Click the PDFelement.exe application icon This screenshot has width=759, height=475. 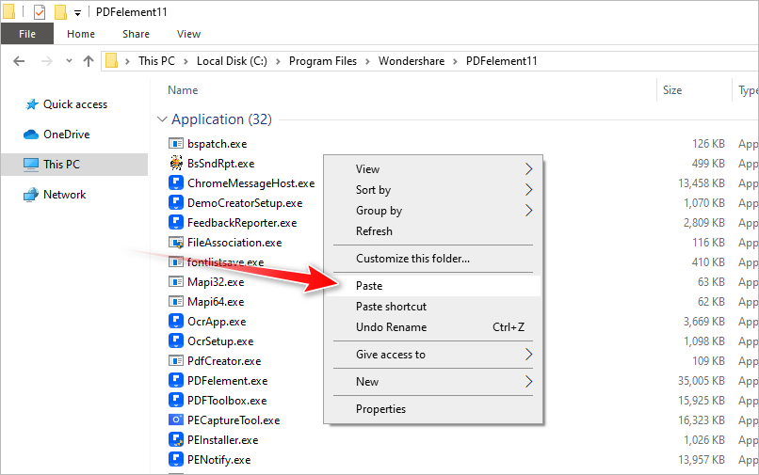(x=176, y=381)
